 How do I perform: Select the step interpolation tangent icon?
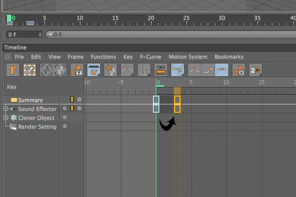pyautogui.click(x=208, y=70)
